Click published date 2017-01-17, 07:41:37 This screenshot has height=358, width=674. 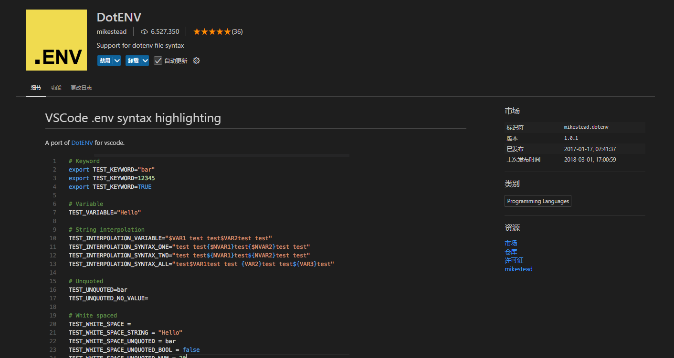click(x=590, y=149)
